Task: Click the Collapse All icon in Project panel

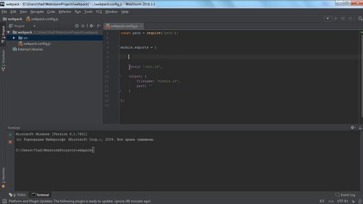Action: 83,26
